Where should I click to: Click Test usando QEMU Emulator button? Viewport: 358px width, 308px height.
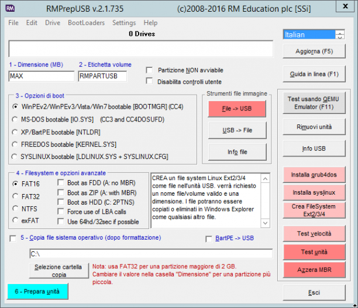click(x=314, y=103)
